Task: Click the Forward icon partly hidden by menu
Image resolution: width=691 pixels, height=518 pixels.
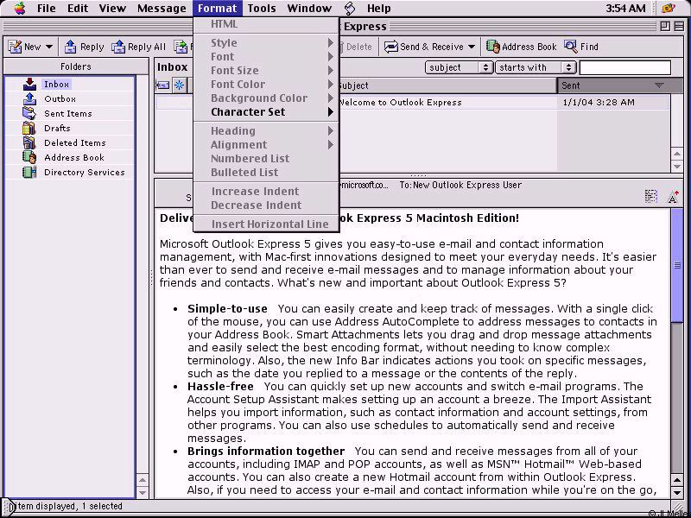Action: pyautogui.click(x=182, y=47)
